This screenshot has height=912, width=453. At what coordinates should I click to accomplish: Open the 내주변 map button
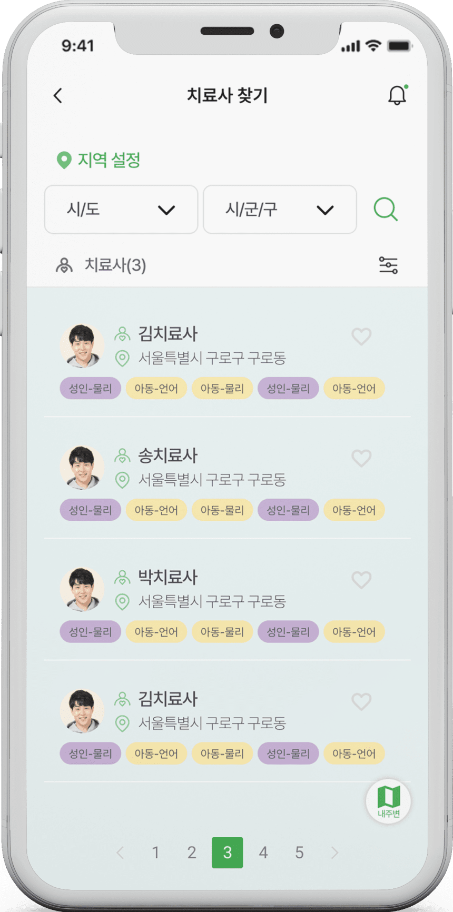coord(388,801)
